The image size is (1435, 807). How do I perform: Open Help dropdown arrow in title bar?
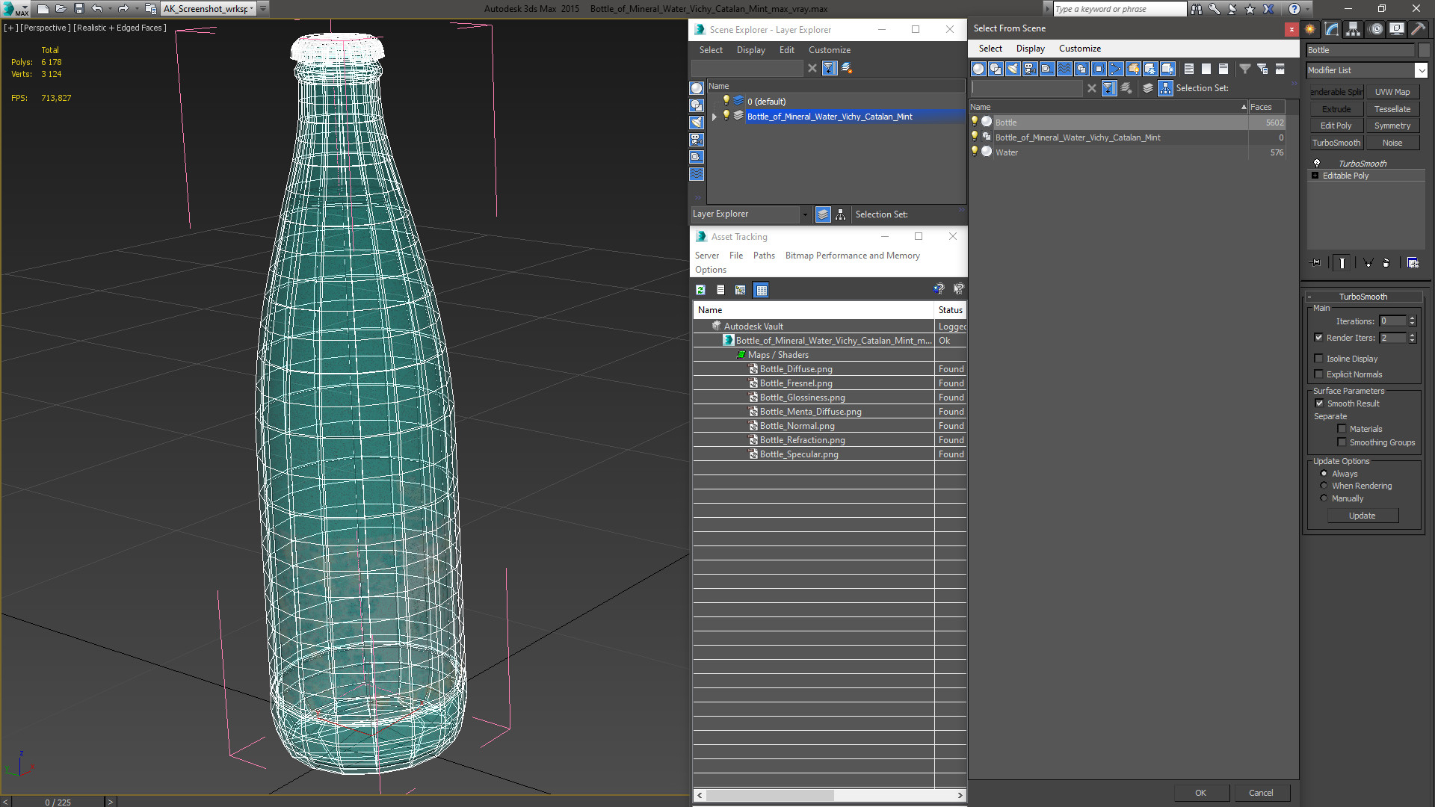pyautogui.click(x=1309, y=9)
